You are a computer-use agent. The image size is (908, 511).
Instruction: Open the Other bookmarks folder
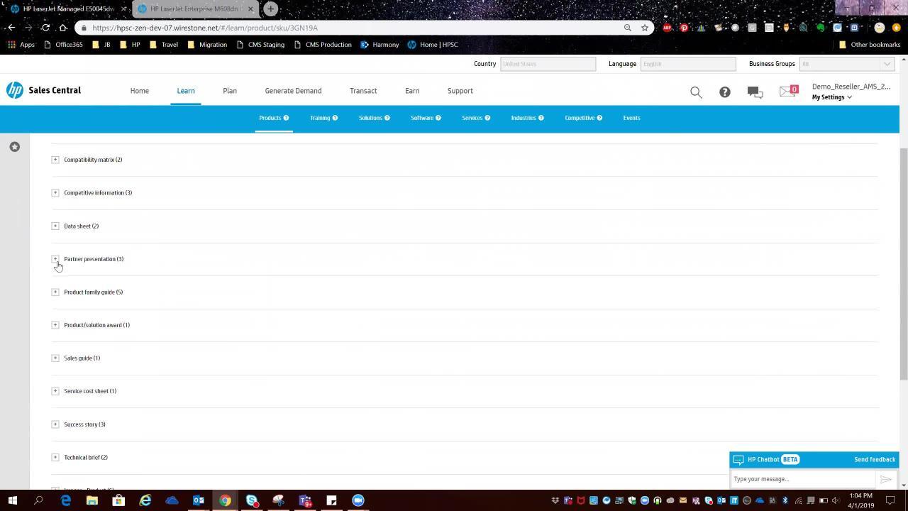pyautogui.click(x=870, y=45)
